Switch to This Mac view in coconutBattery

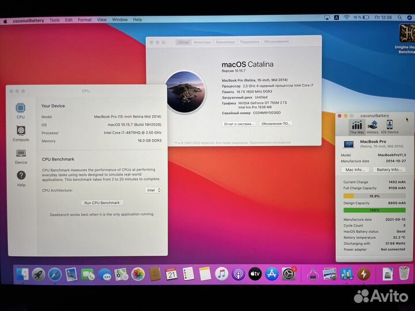(x=357, y=127)
